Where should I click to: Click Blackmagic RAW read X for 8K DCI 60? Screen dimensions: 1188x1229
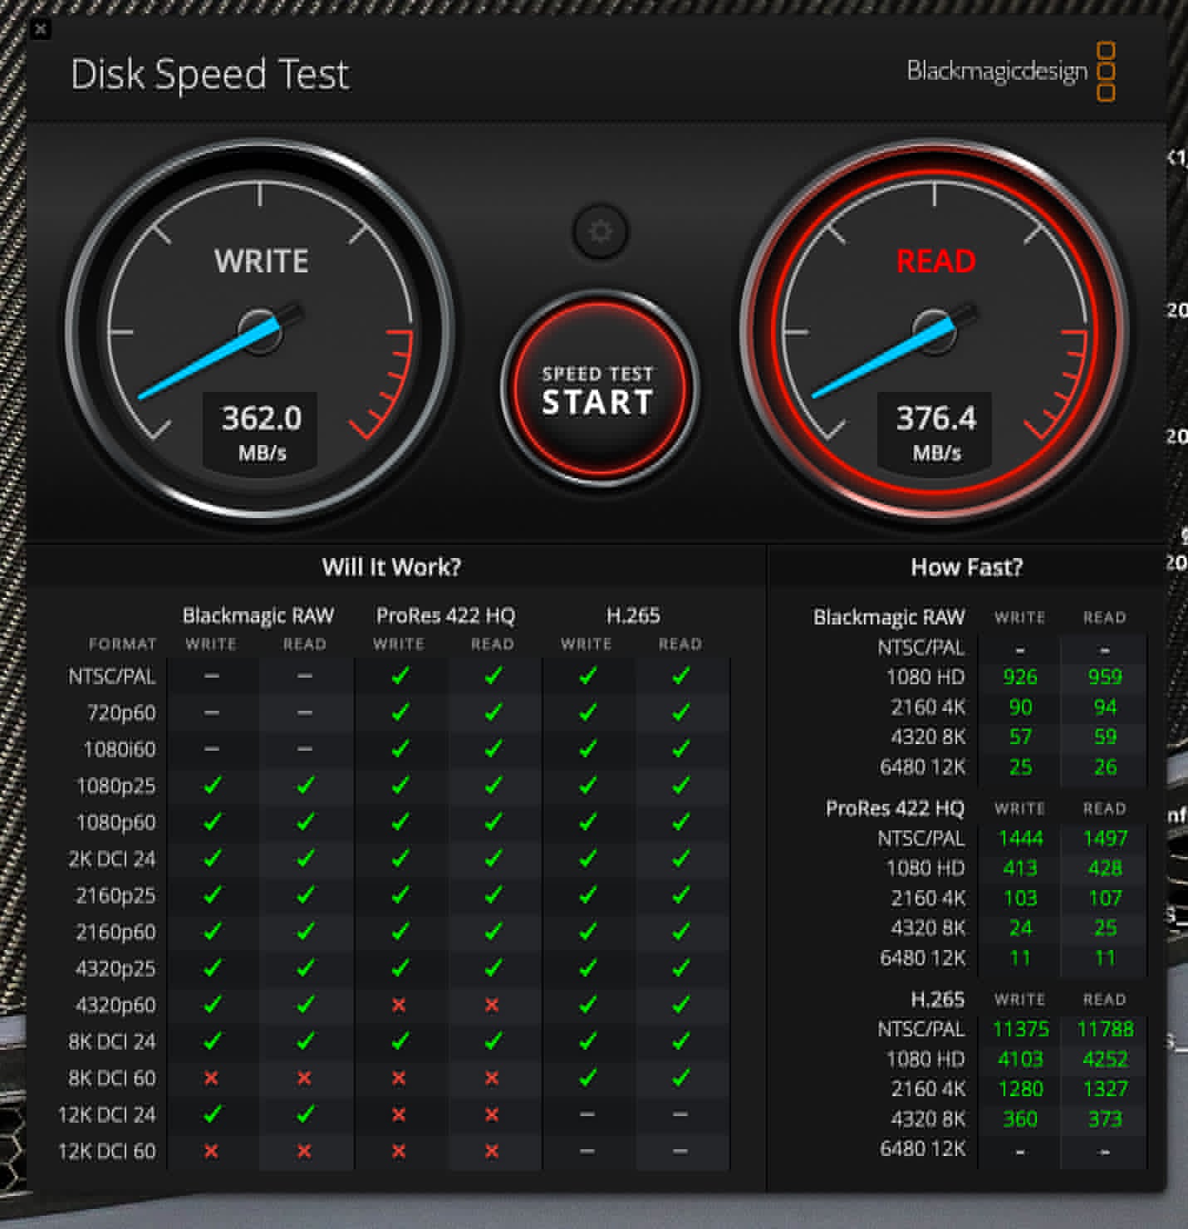304,1078
